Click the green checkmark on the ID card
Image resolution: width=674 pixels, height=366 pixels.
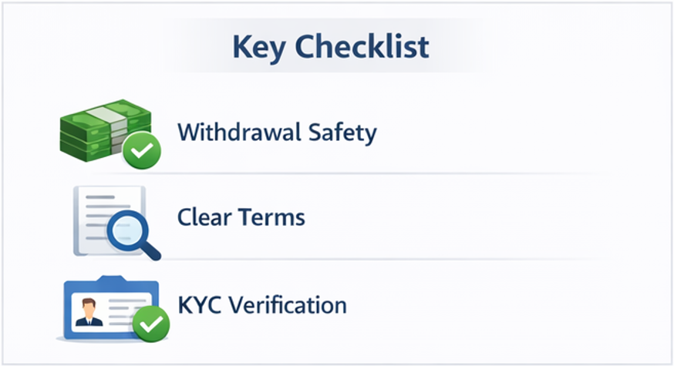pos(150,324)
